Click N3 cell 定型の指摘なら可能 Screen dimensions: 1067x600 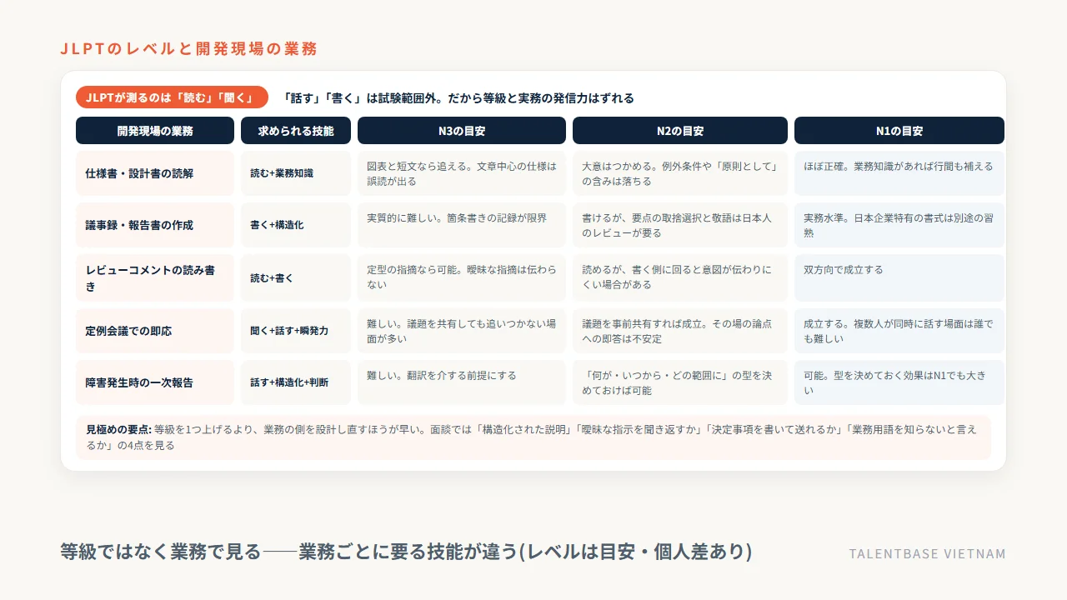tap(462, 277)
